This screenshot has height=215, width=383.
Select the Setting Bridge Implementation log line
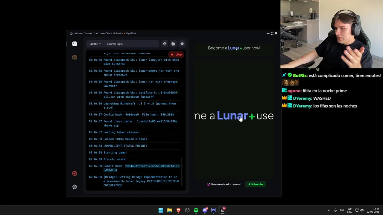point(134,181)
